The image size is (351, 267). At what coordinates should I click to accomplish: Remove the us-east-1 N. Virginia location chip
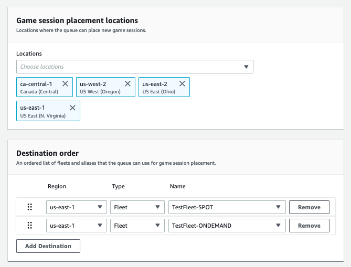pyautogui.click(x=72, y=108)
